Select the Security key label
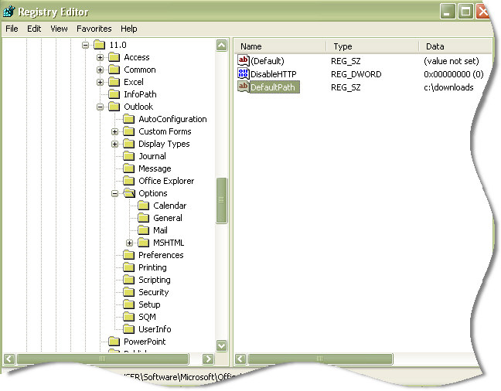The height and width of the screenshot is (391, 501). click(x=153, y=292)
